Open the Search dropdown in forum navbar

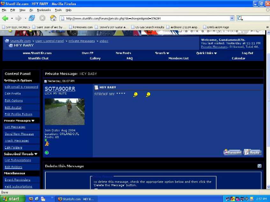(162, 53)
